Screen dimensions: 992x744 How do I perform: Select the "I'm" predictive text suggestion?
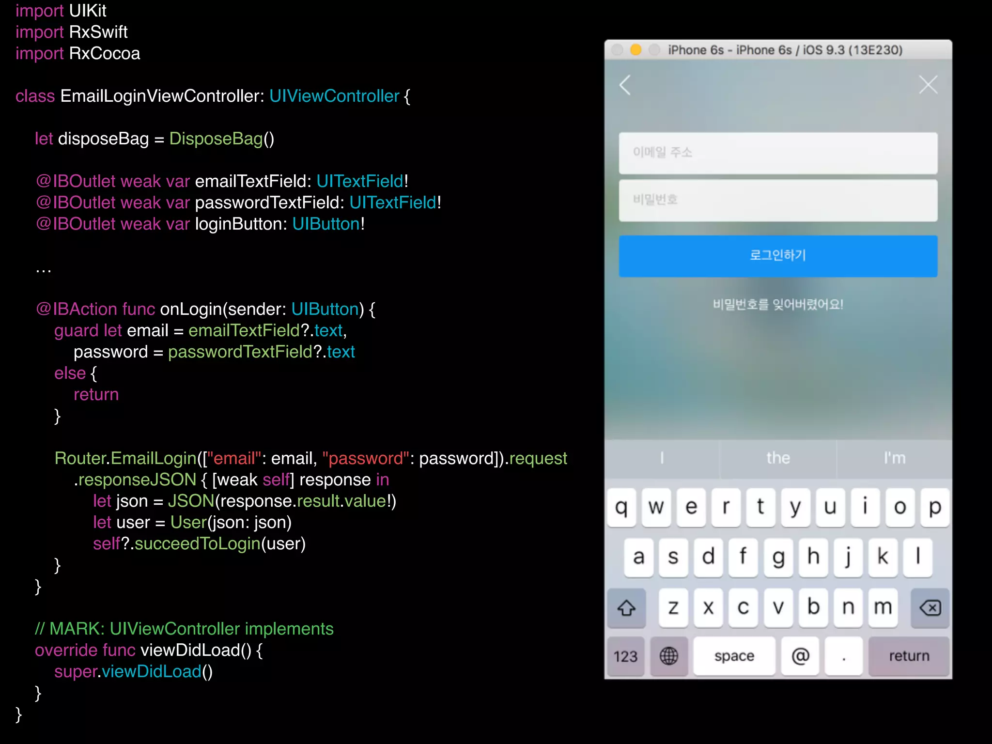[x=894, y=458]
